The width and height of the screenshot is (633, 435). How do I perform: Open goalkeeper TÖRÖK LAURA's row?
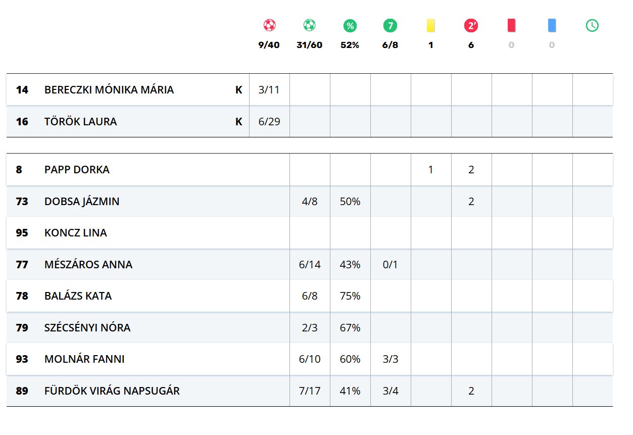click(x=81, y=122)
